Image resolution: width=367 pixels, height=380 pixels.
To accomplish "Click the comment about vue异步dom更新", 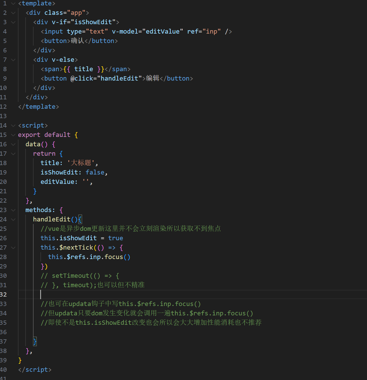I will [131, 229].
